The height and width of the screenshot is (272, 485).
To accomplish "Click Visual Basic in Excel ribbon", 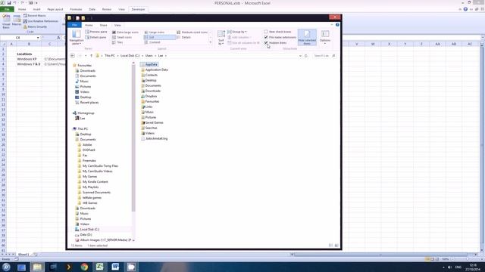I will 6,21.
